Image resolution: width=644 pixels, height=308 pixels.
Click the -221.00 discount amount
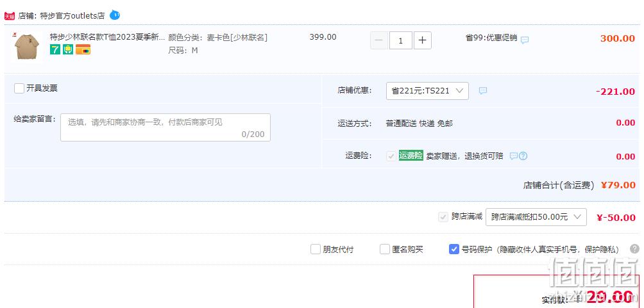point(615,92)
